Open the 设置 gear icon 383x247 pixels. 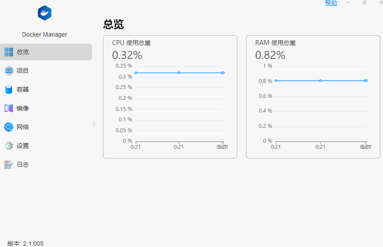(x=9, y=145)
